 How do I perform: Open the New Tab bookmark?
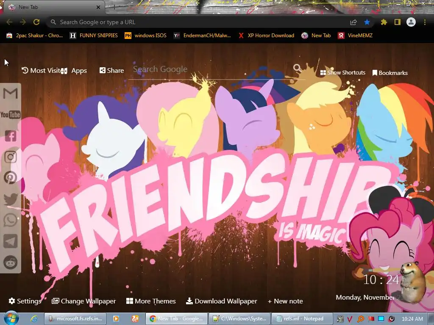coord(316,36)
